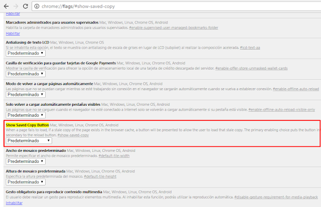Open #enable-offline-auto-reload-visible-only link
This screenshot has height=207, width=321.
(282, 110)
